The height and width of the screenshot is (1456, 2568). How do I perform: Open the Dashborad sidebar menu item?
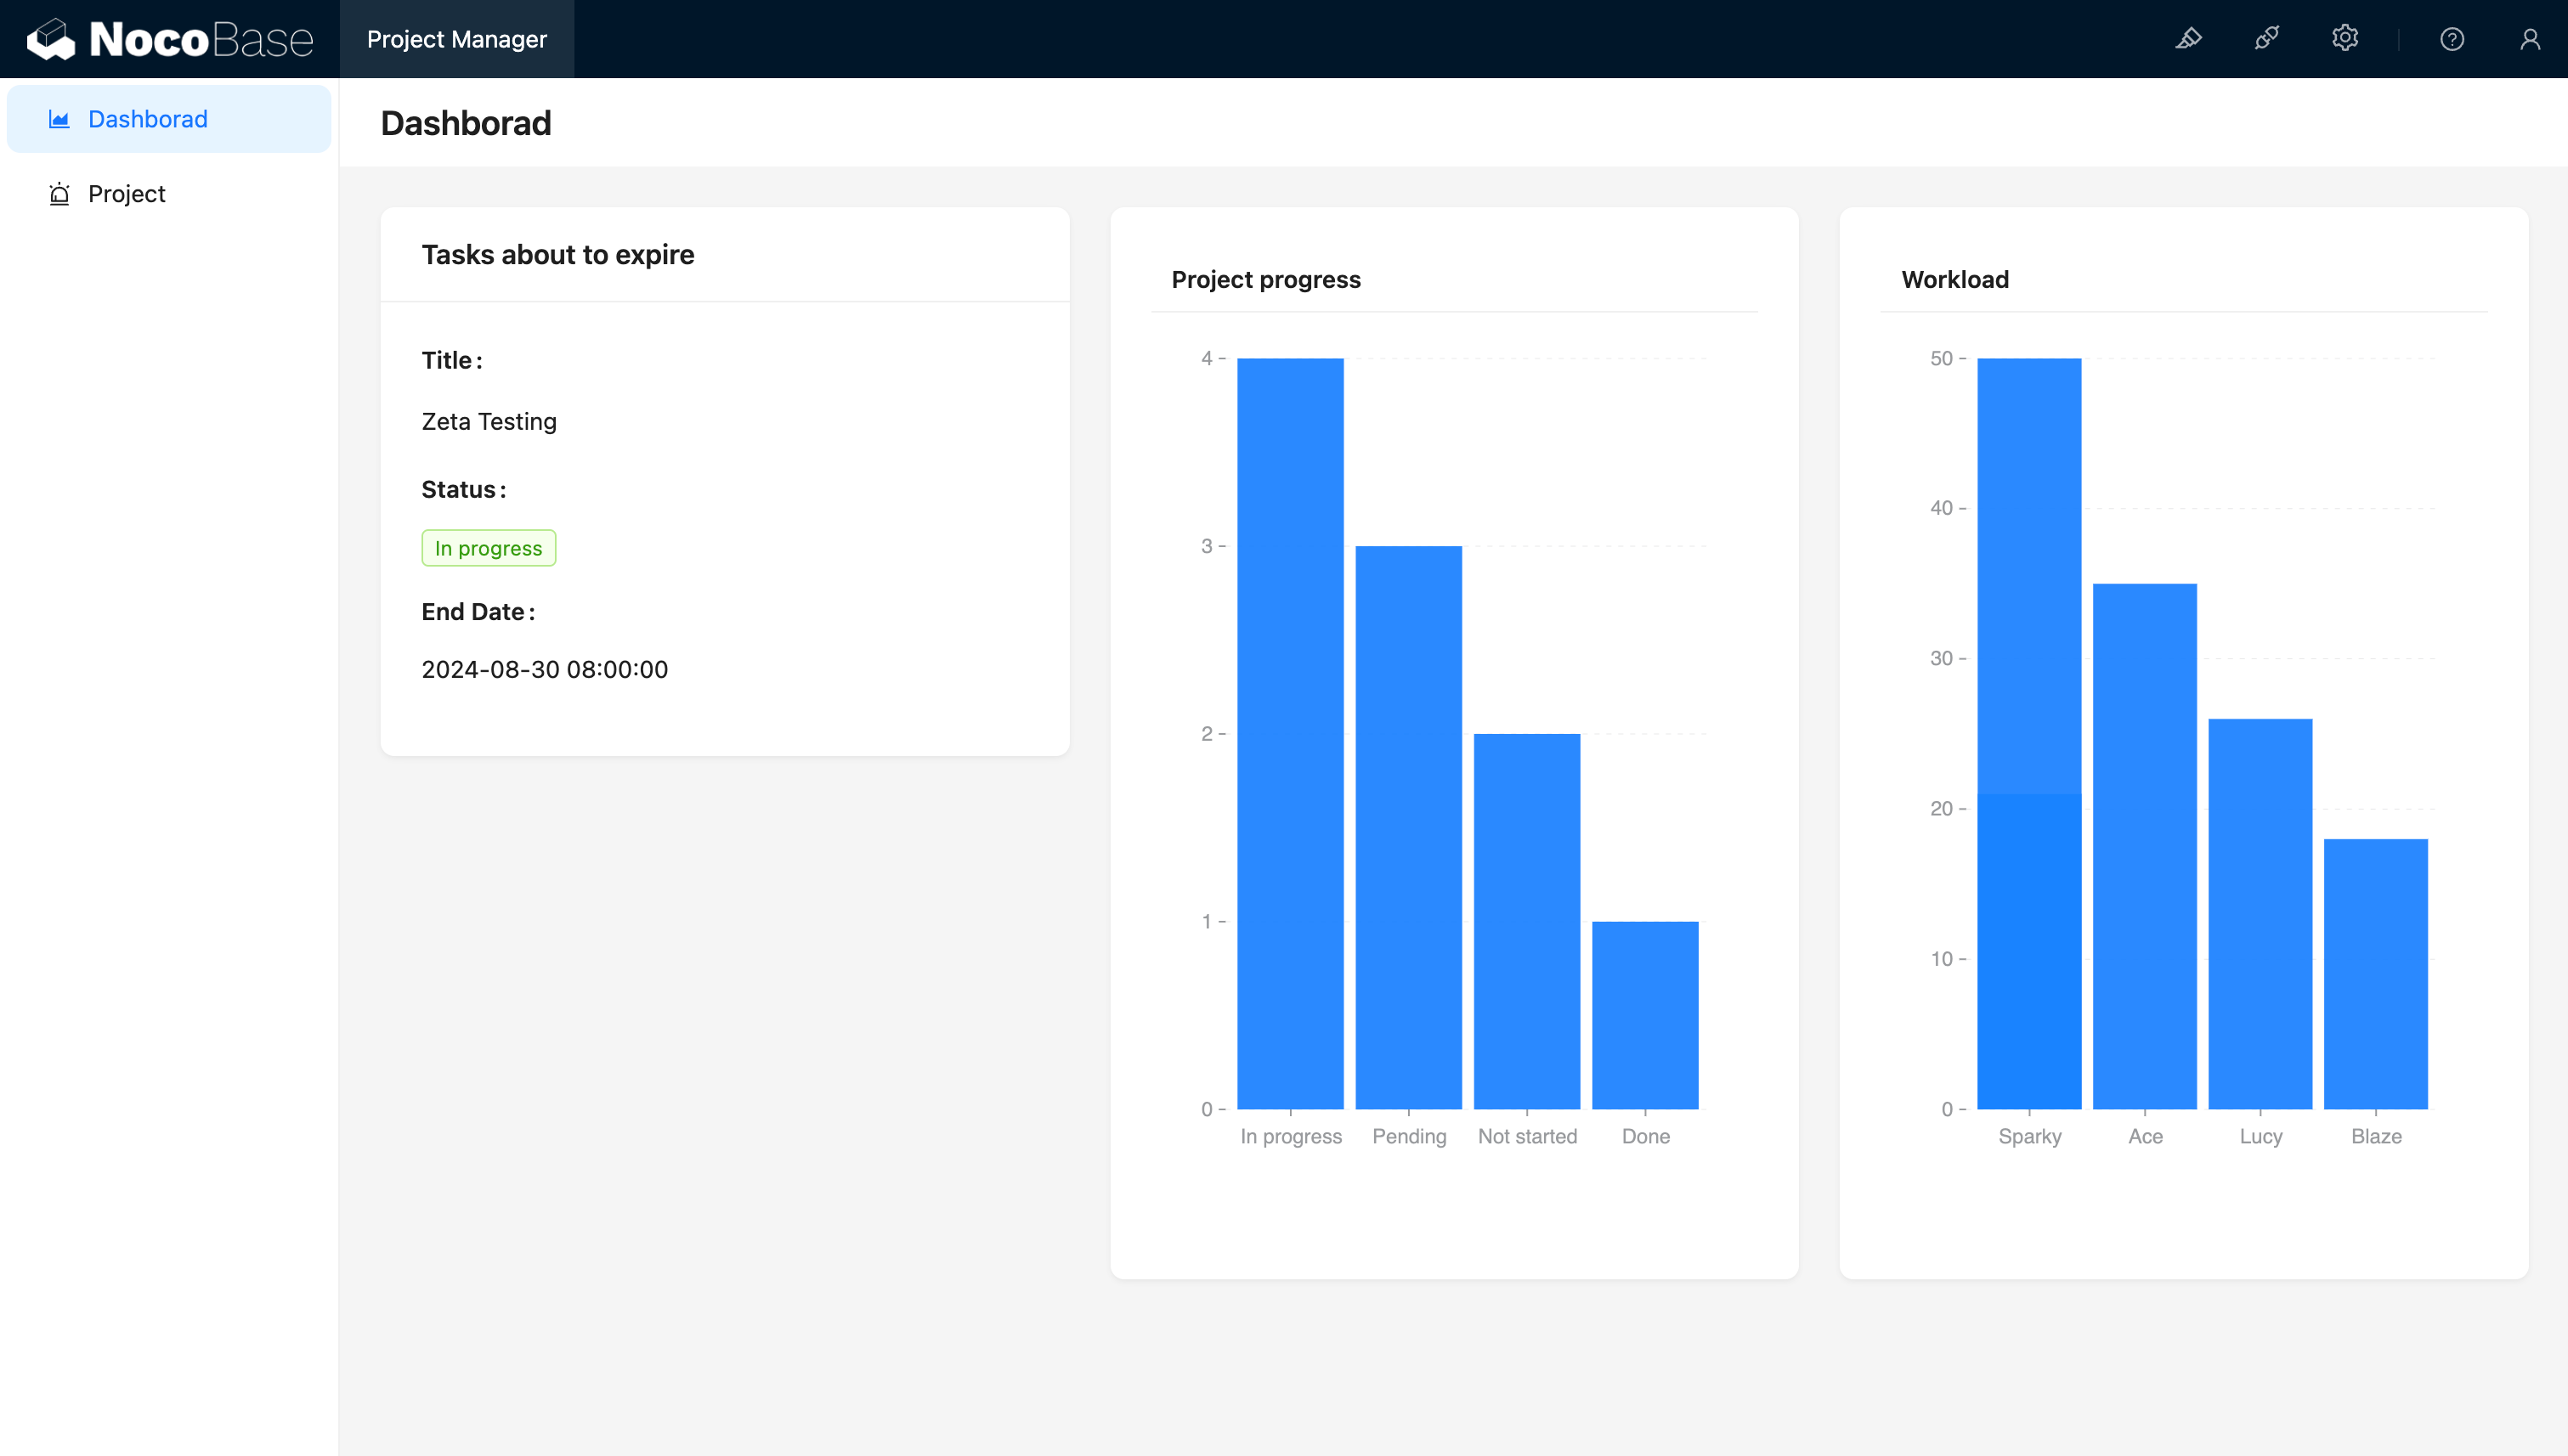pos(169,119)
